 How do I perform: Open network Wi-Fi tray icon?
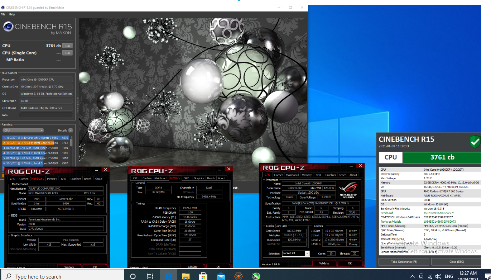429,277
